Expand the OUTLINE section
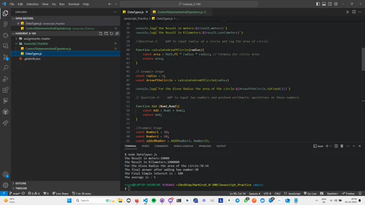This screenshot has width=365, height=205. pyautogui.click(x=21, y=184)
